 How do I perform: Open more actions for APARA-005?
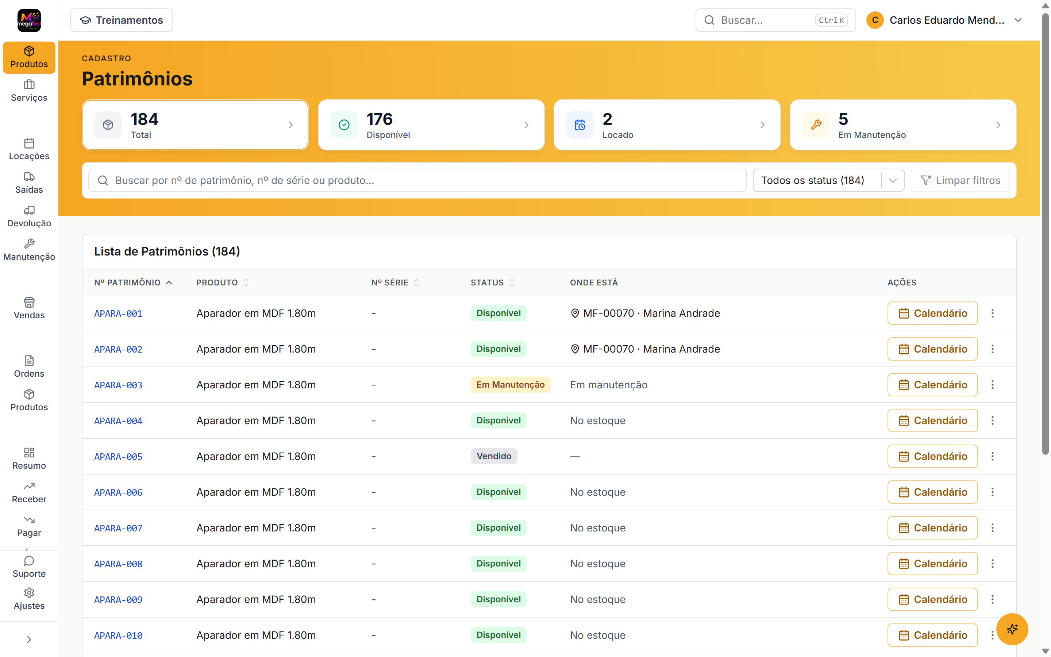tap(992, 456)
